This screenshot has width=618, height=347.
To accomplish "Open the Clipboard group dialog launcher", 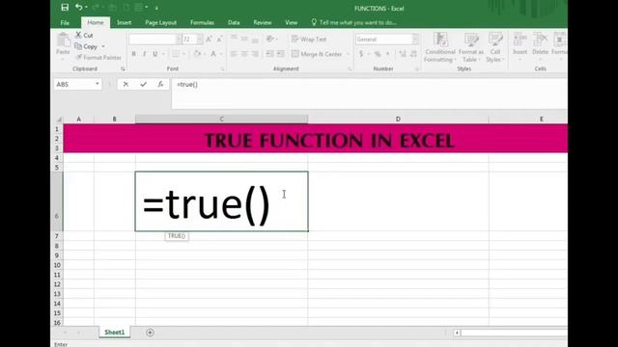I will (x=123, y=68).
